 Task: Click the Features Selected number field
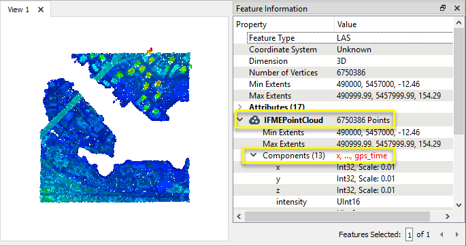click(x=410, y=235)
